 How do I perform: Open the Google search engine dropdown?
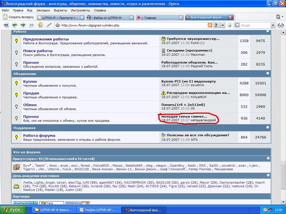pyautogui.click(x=273, y=25)
